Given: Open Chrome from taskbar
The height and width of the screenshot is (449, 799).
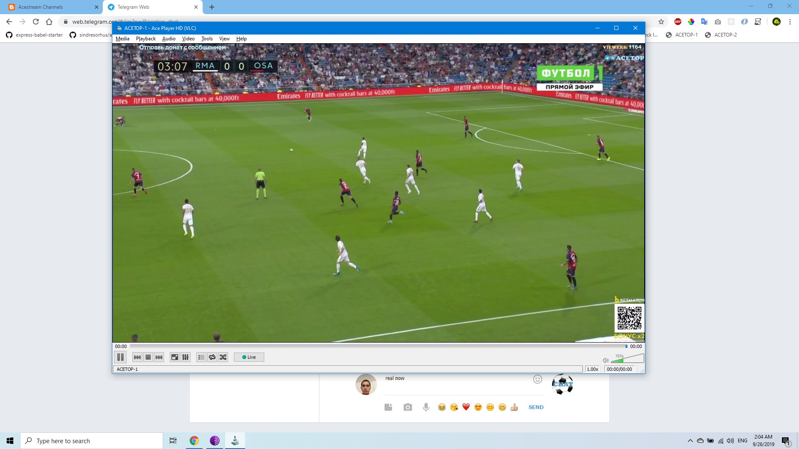Looking at the screenshot, I should [194, 441].
